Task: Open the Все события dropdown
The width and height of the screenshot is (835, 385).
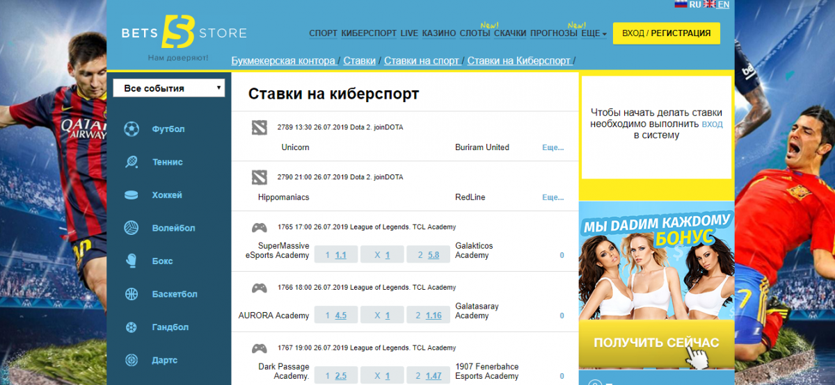Action: click(169, 88)
